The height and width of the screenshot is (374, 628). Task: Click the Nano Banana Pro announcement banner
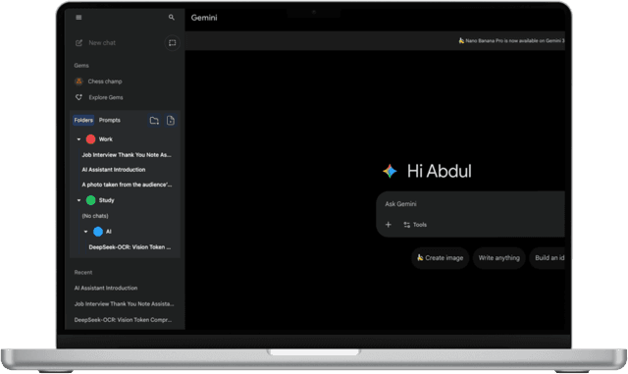point(511,41)
